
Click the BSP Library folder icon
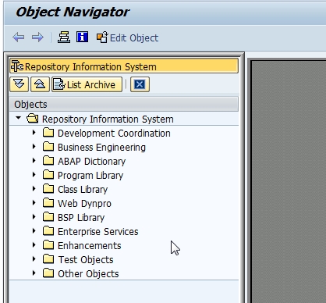tap(48, 217)
